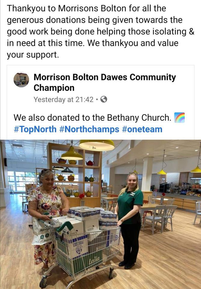Viewport: 201px width, 289px height.
Task: Click the employee in the green polo shirt
Action: pyautogui.click(x=130, y=219)
